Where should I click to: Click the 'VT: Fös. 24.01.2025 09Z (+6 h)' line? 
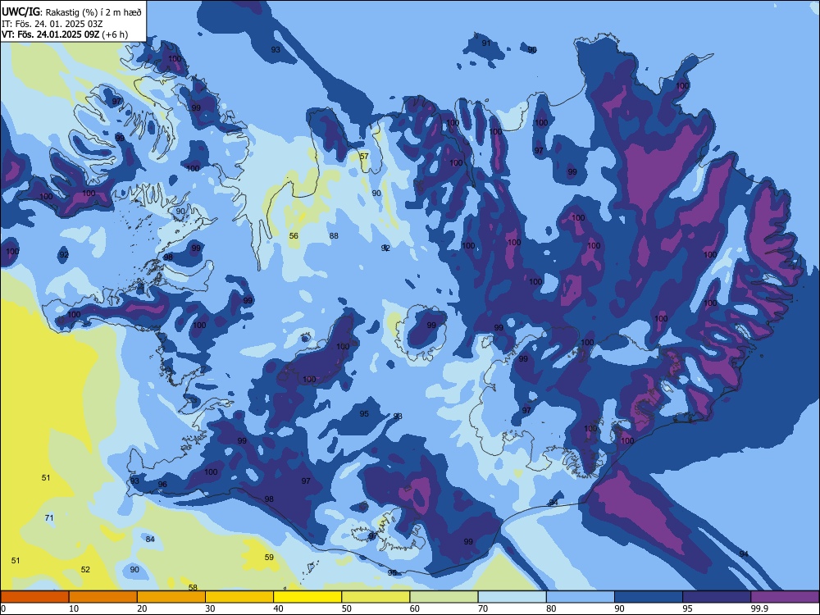tap(64, 34)
